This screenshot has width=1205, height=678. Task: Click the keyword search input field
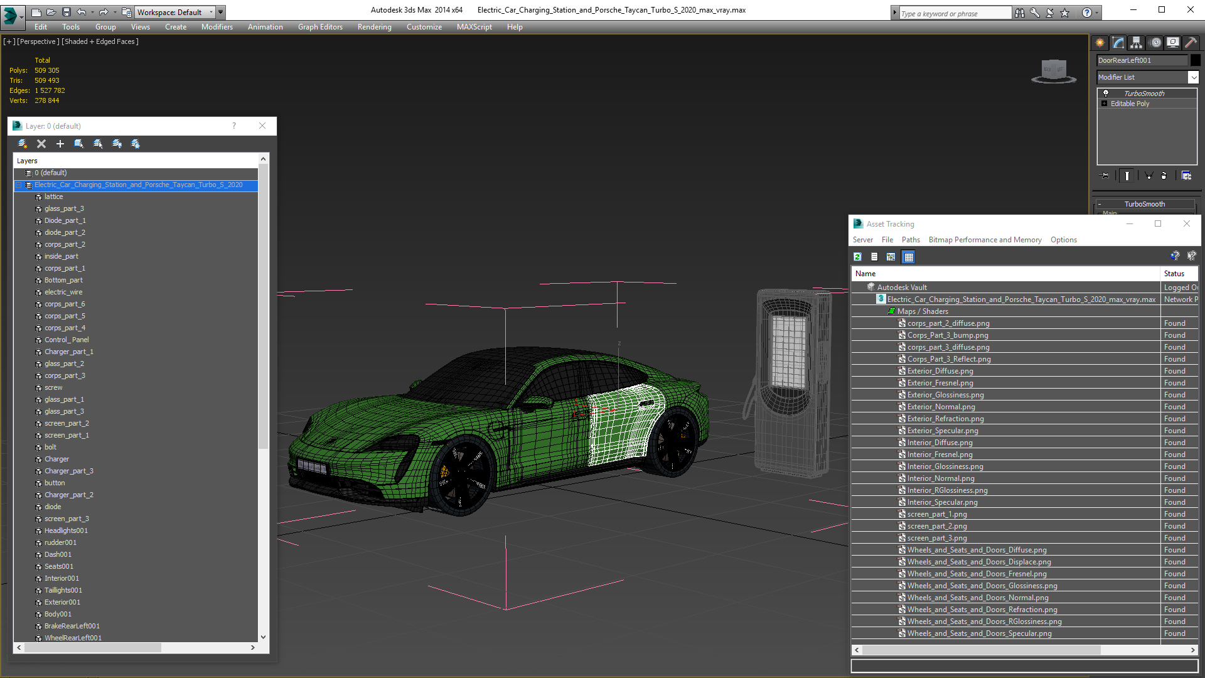pyautogui.click(x=955, y=13)
